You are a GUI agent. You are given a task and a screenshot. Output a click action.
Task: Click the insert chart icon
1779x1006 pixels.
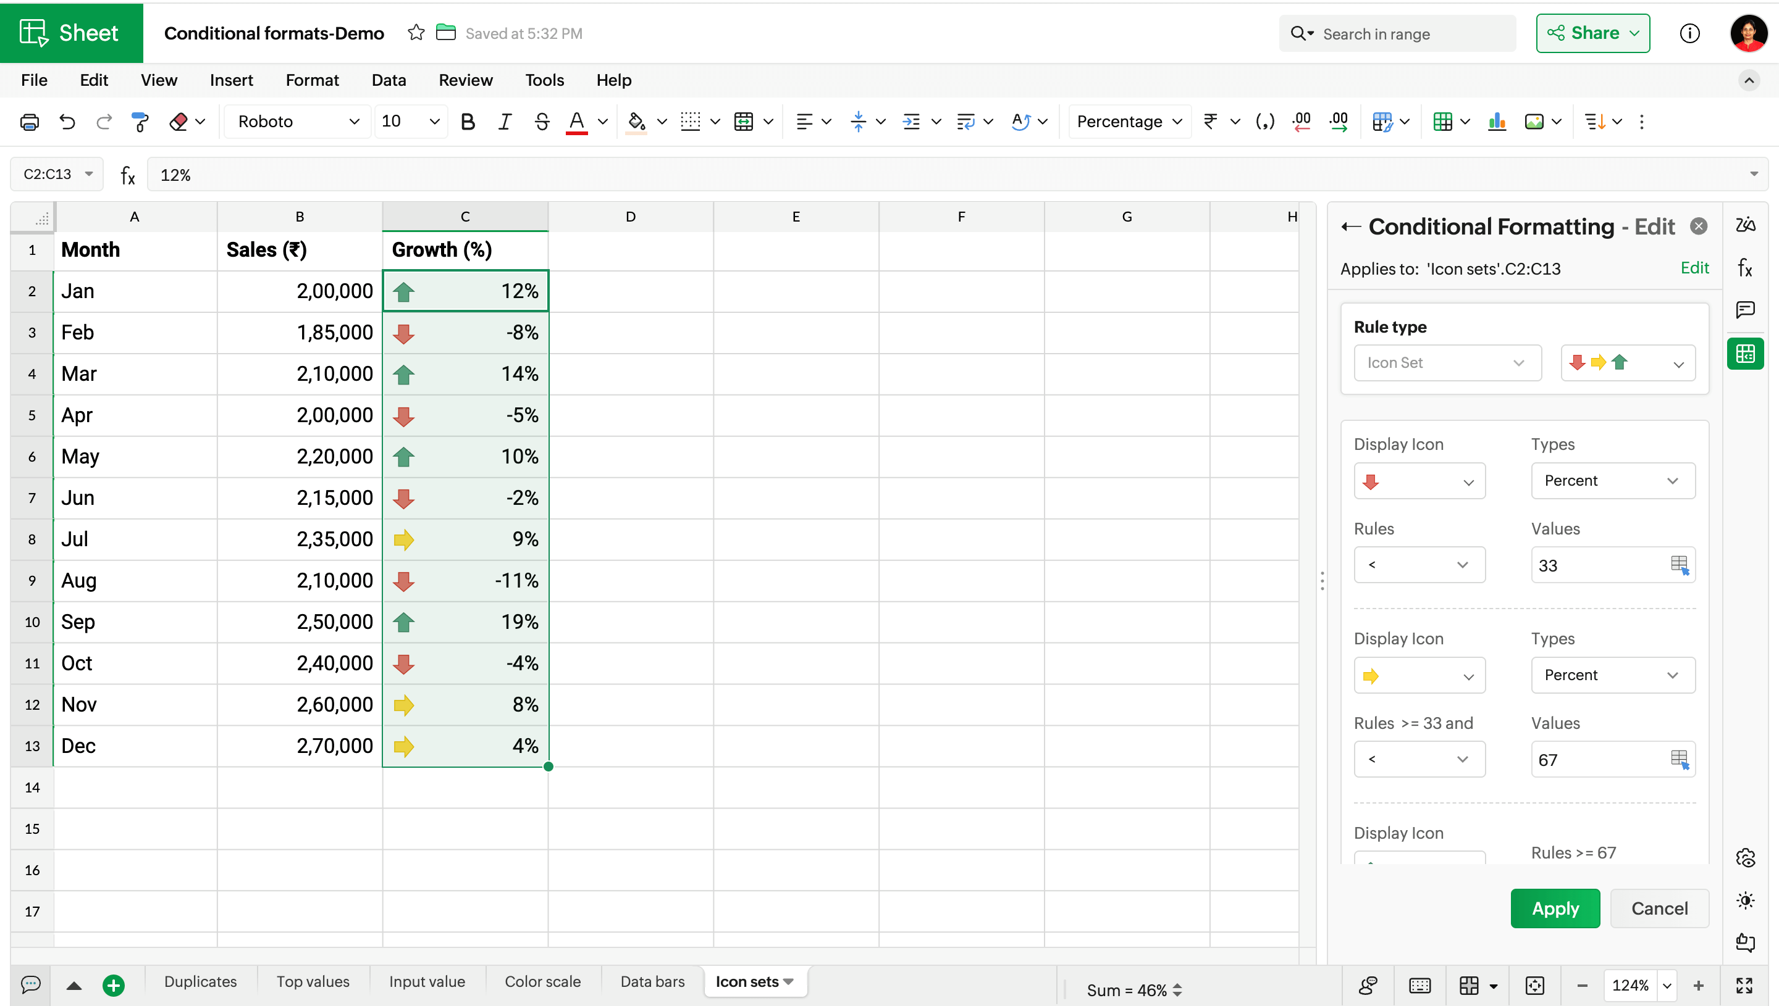1497,122
